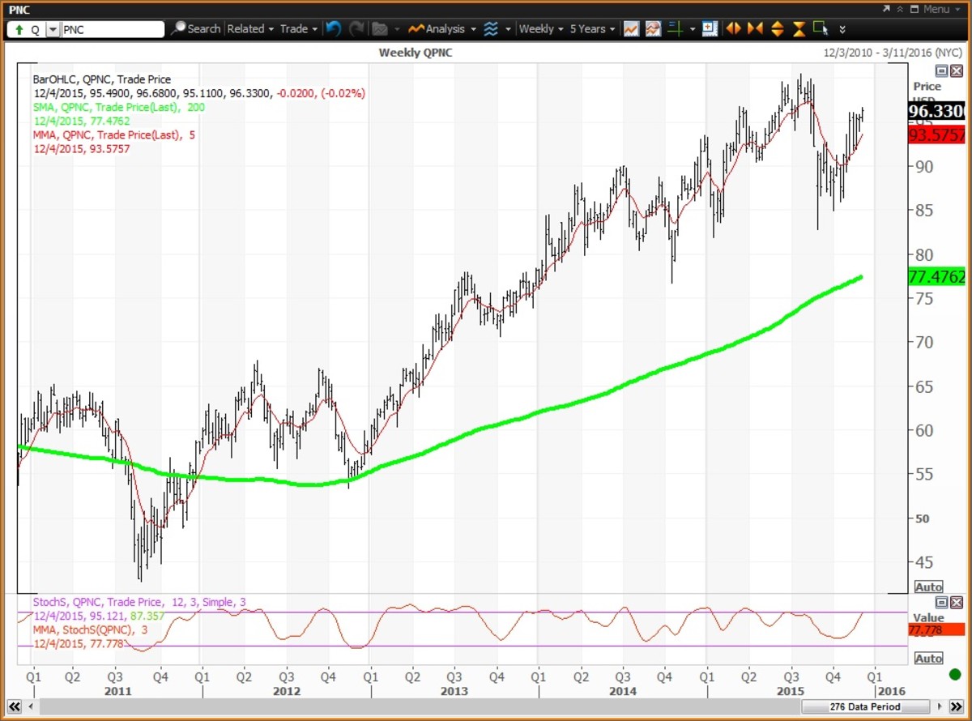Screen dimensions: 972x721
Task: Open the 5 Years range dropdown
Action: pos(592,28)
